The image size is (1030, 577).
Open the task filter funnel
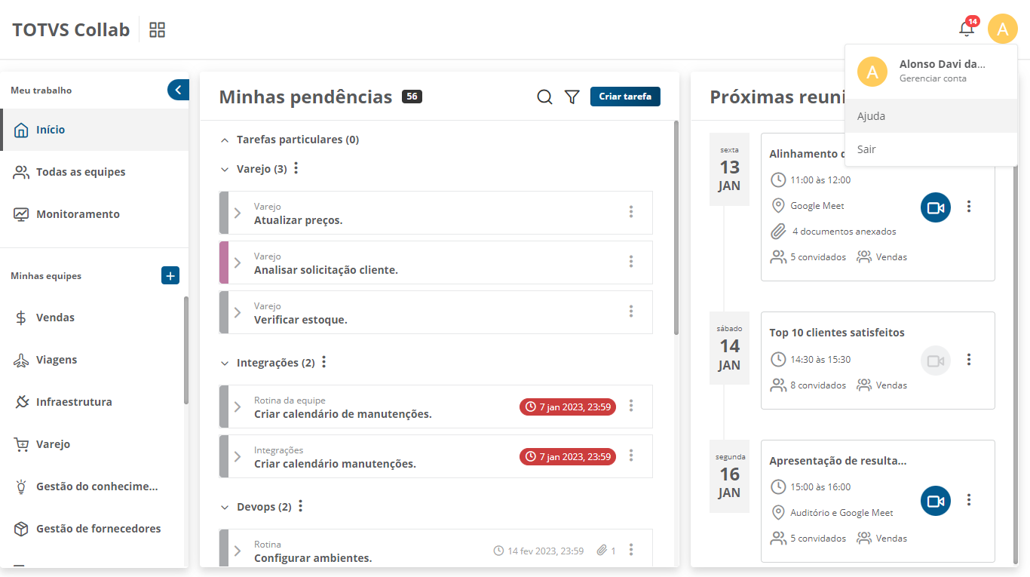click(x=572, y=97)
